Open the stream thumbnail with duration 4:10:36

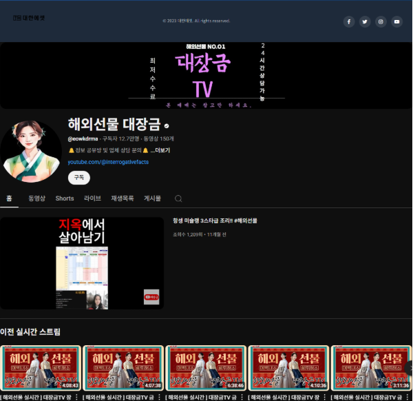(288, 368)
